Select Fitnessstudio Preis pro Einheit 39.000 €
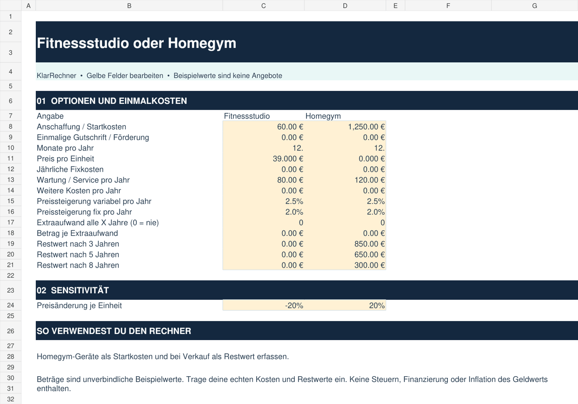Screen dimensions: 578x404 point(264,159)
